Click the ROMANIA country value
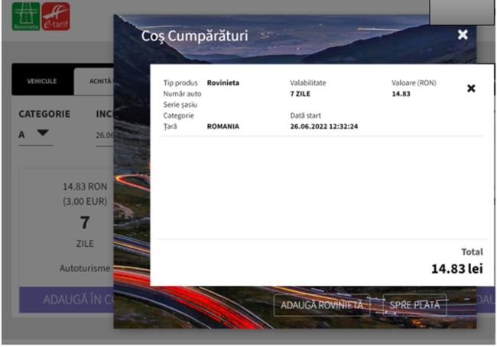The width and height of the screenshot is (497, 347). pos(223,126)
